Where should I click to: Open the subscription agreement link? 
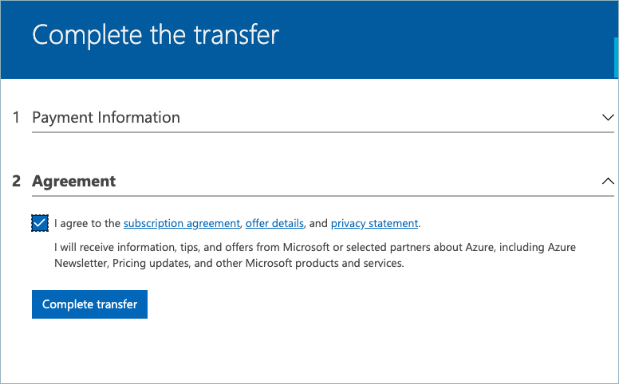click(x=182, y=223)
